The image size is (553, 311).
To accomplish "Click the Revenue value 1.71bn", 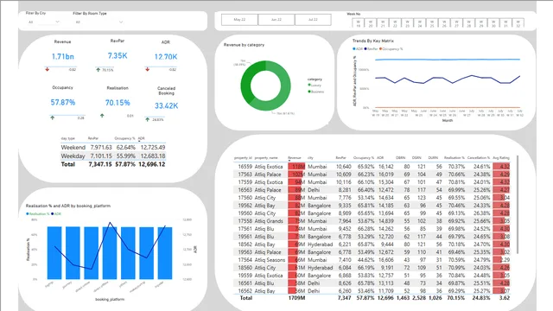I will (63, 56).
